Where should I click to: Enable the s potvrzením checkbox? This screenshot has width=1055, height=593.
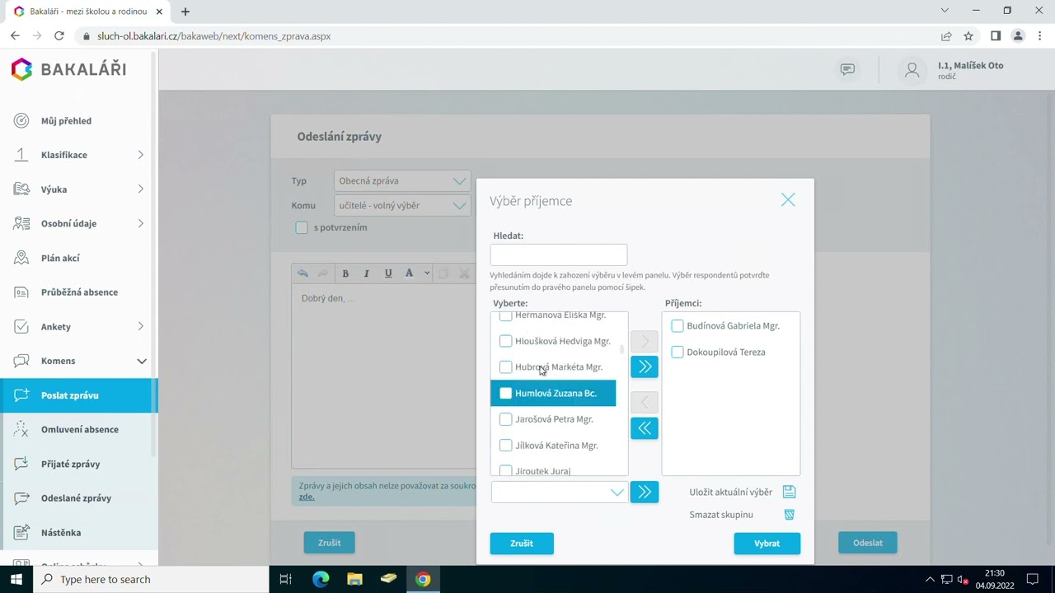(x=302, y=227)
